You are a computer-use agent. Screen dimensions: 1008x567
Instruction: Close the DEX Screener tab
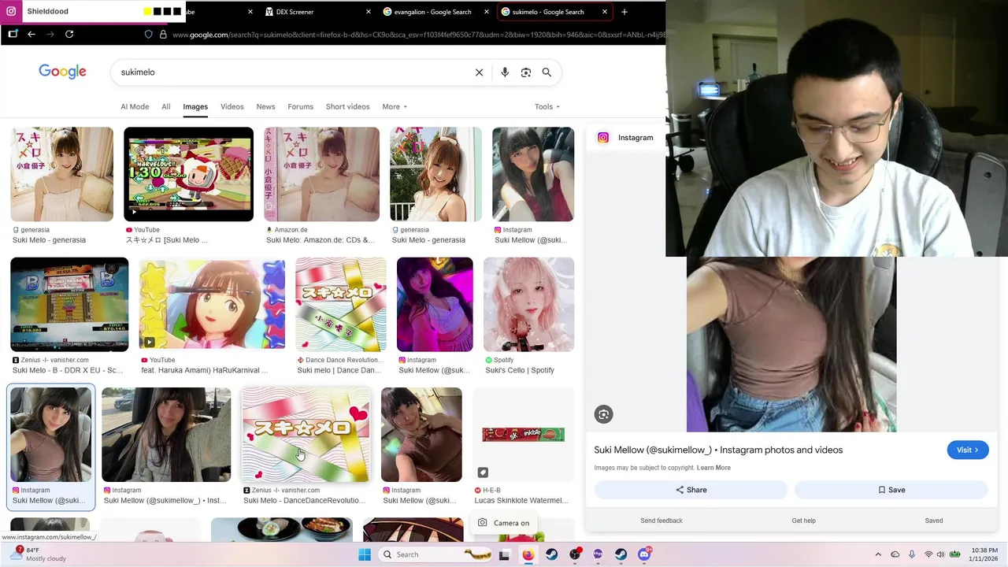click(x=369, y=12)
